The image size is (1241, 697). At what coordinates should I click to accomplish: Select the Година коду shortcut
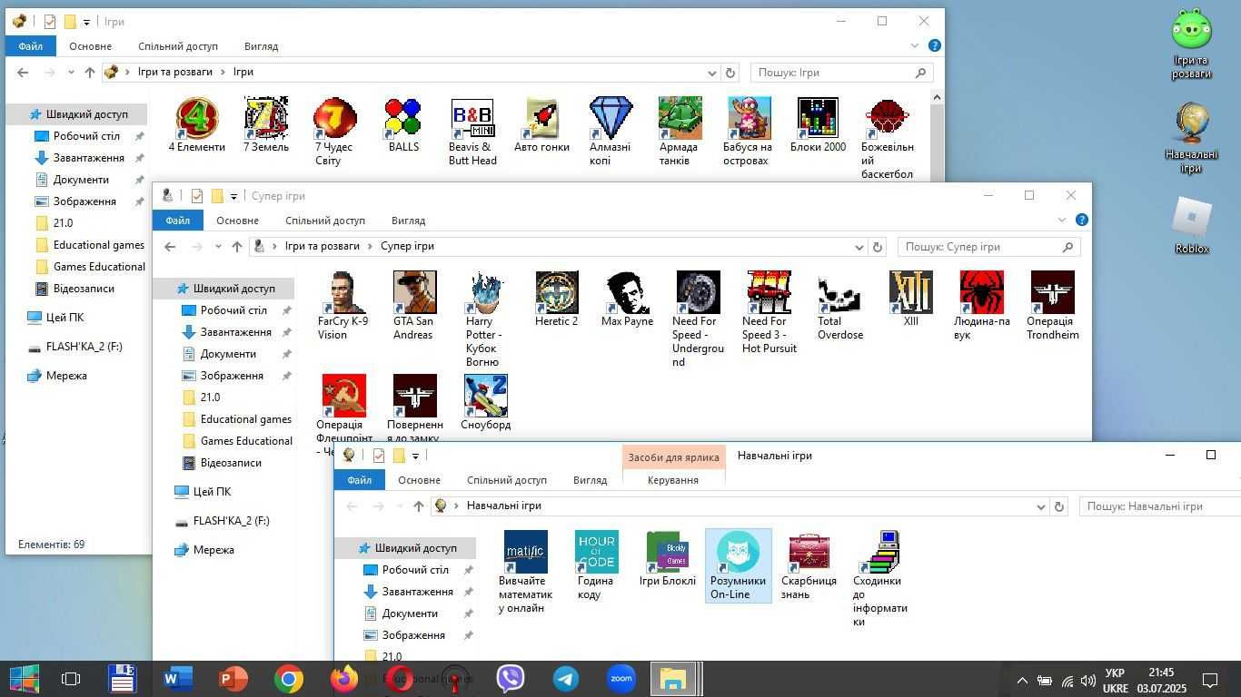(596, 566)
